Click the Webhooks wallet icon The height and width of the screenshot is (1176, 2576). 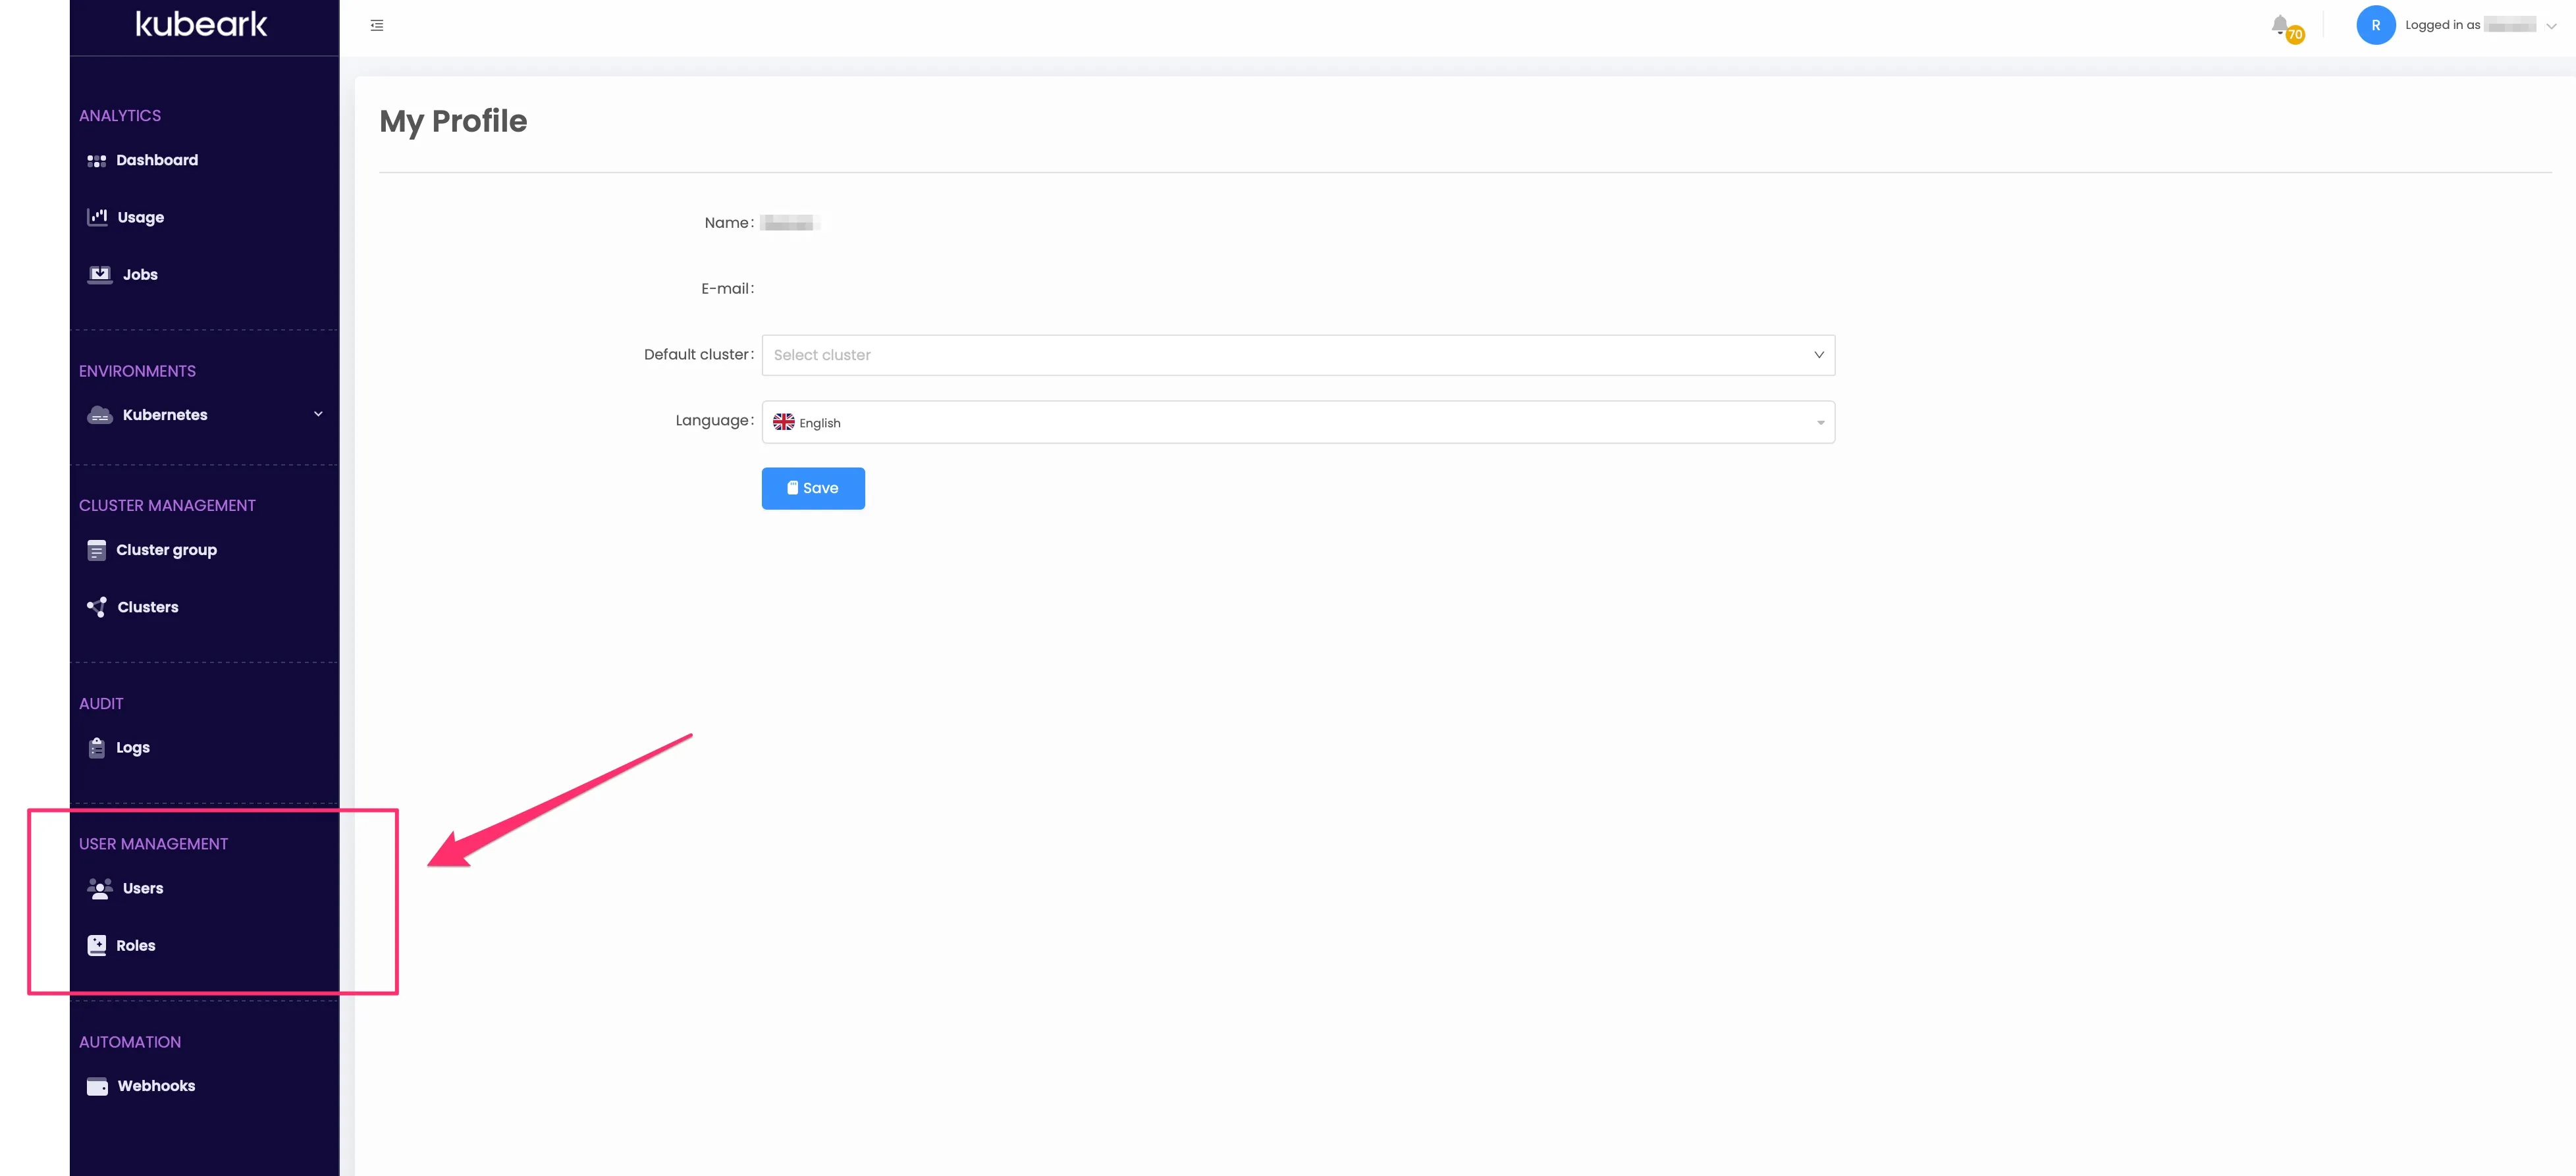click(x=97, y=1087)
